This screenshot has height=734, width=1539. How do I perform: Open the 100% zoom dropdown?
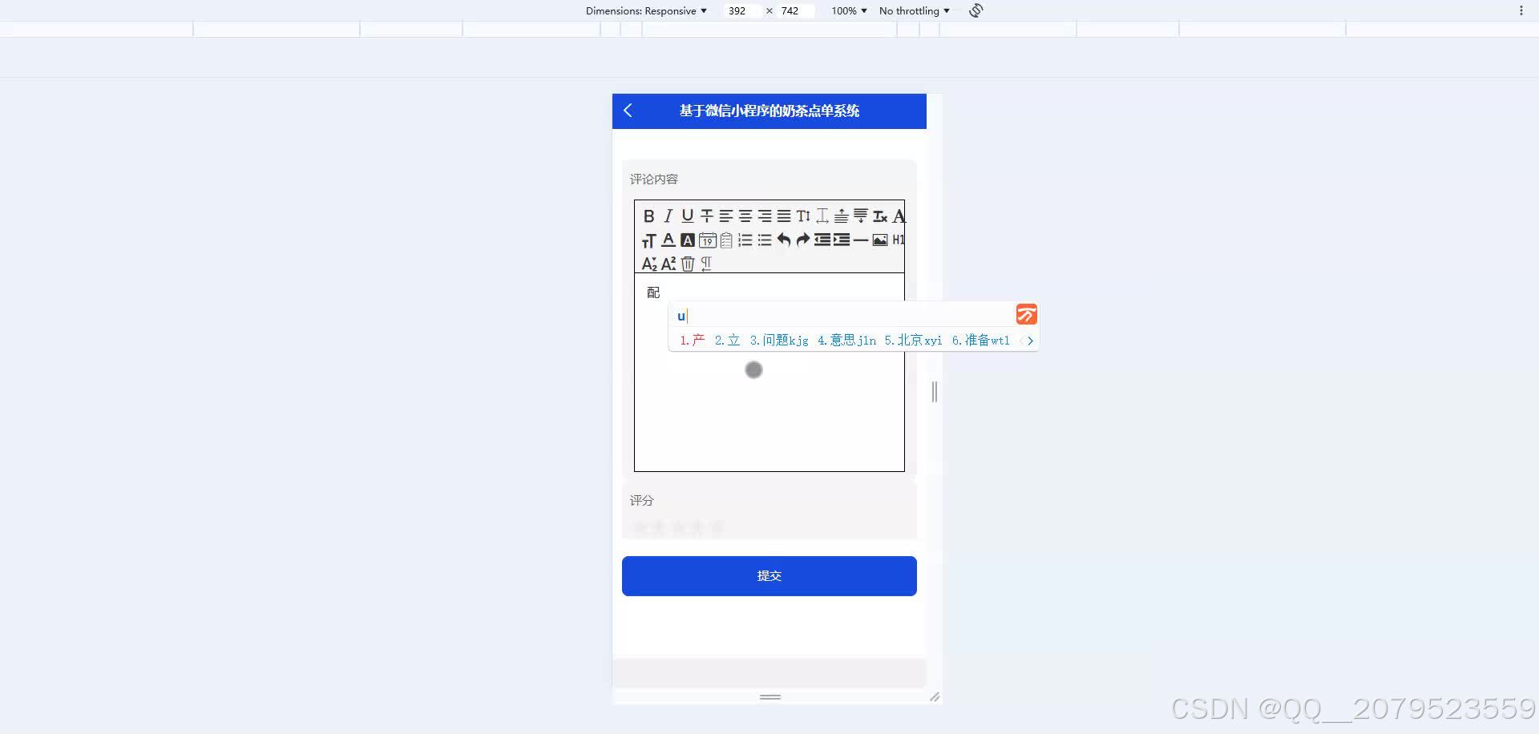[x=848, y=10]
